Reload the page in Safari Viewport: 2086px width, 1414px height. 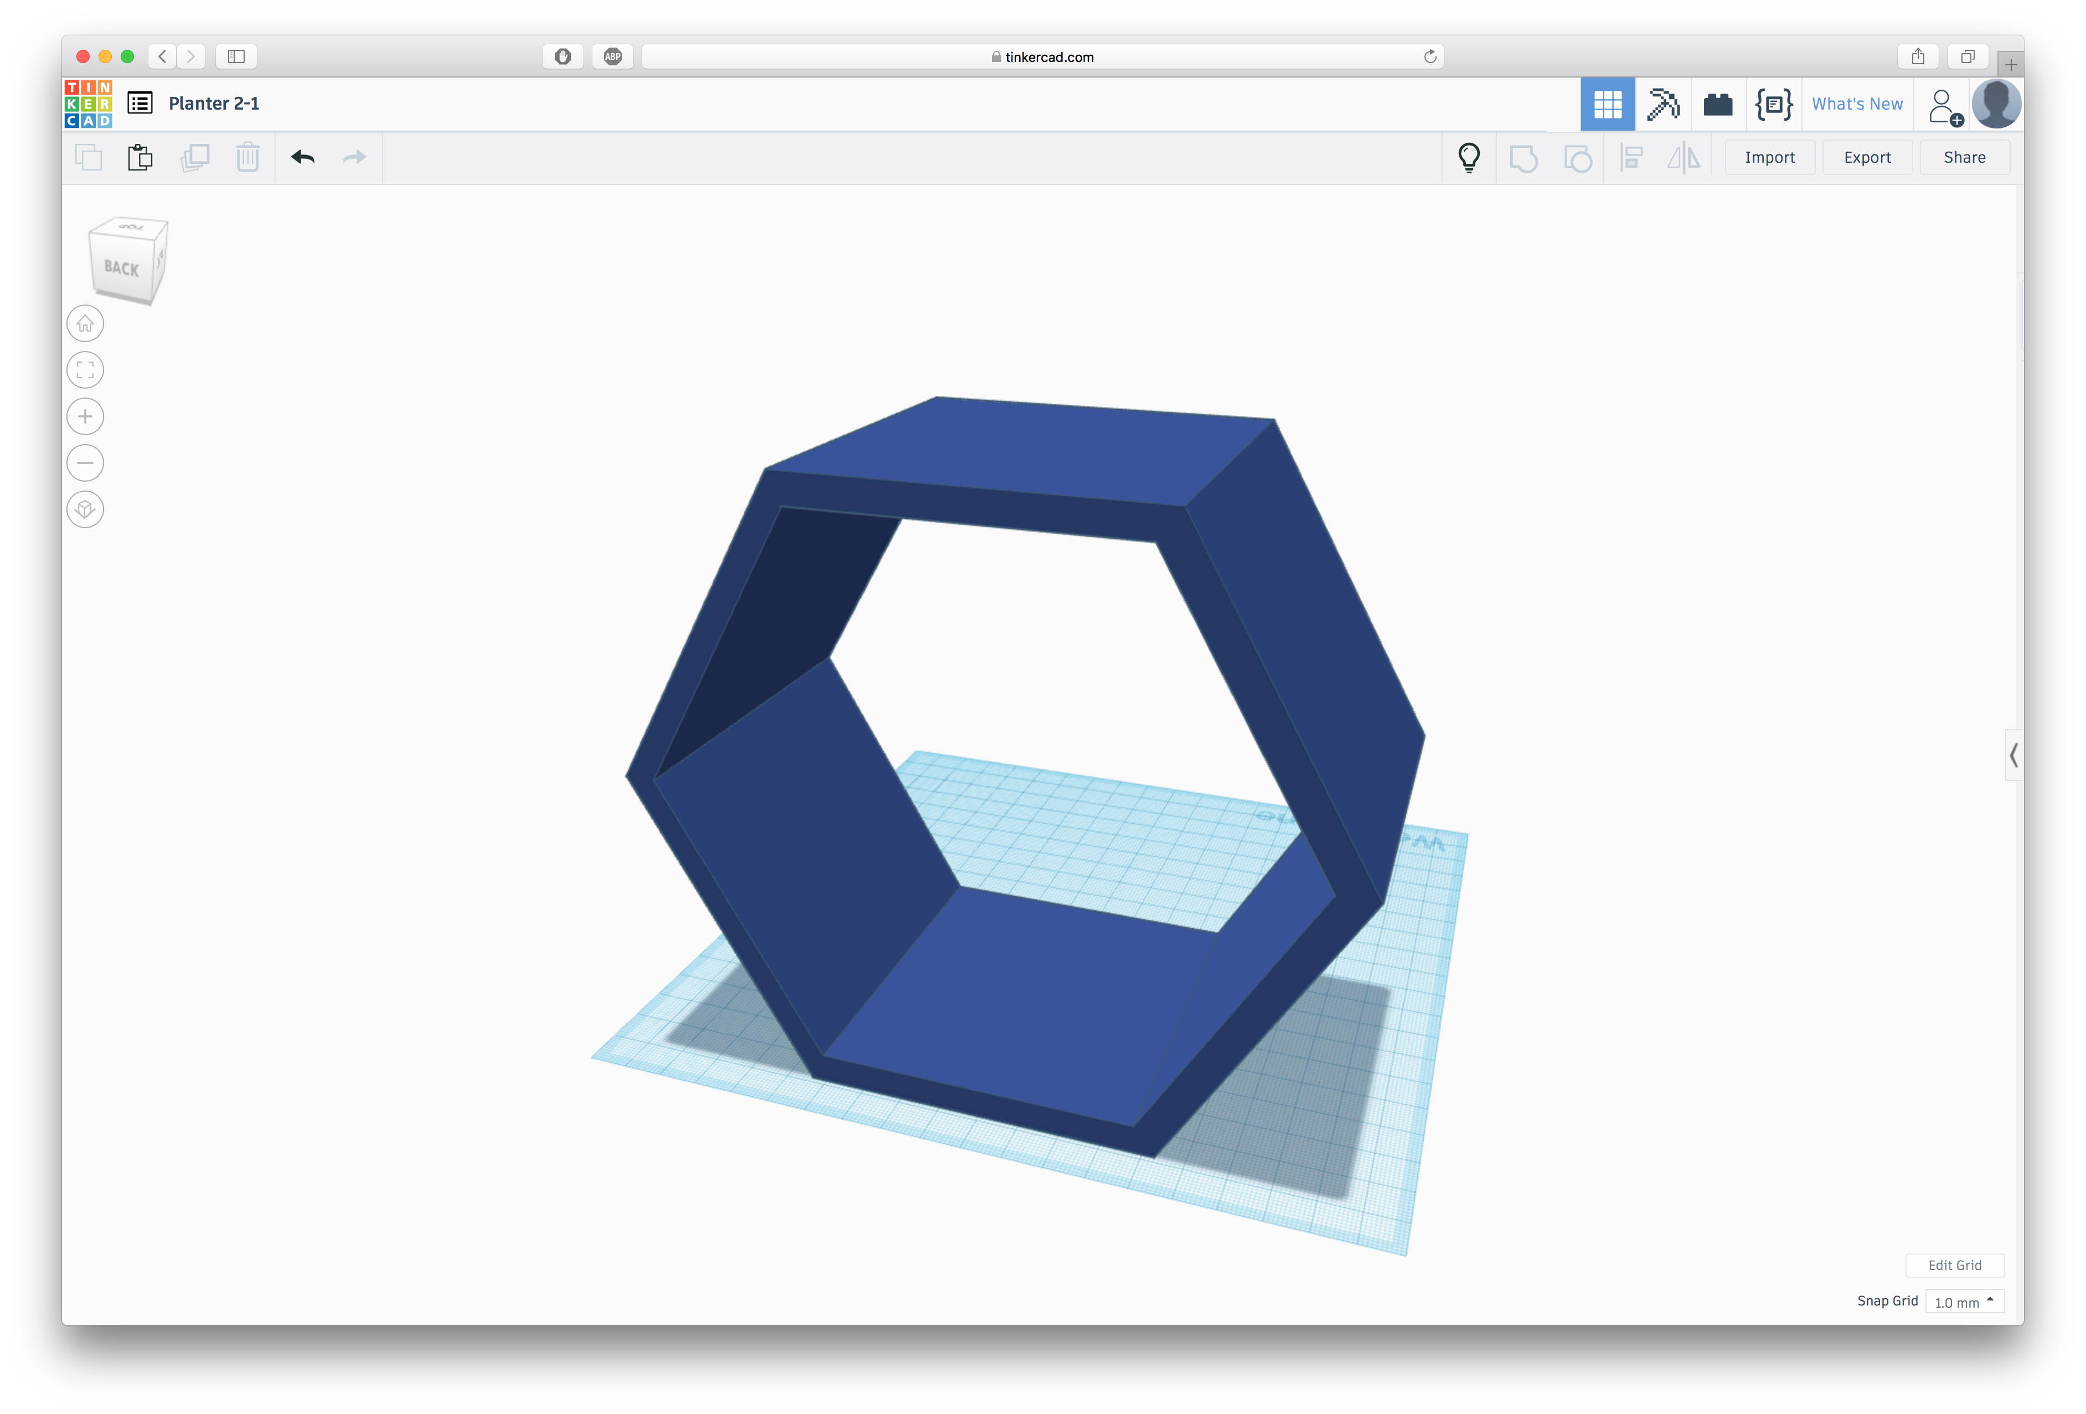pos(1430,56)
